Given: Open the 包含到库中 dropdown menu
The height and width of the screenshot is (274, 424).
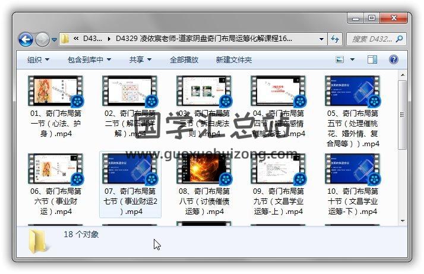Looking at the screenshot, I should click(x=89, y=59).
